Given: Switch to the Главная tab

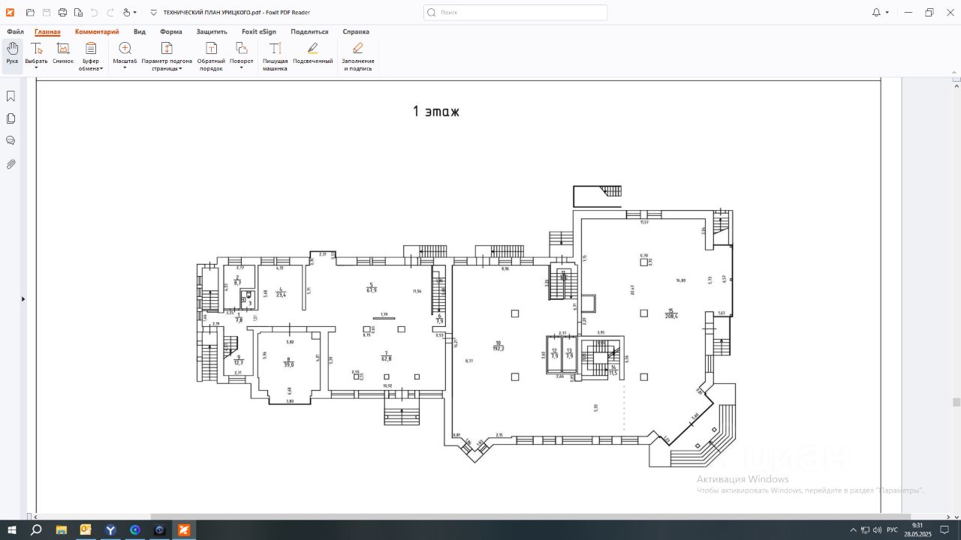Looking at the screenshot, I should (x=47, y=31).
